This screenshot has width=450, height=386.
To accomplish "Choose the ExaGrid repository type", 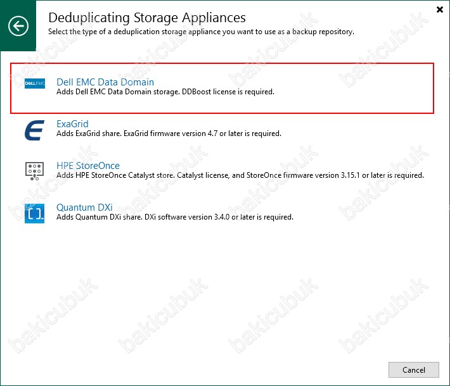I will click(x=72, y=124).
